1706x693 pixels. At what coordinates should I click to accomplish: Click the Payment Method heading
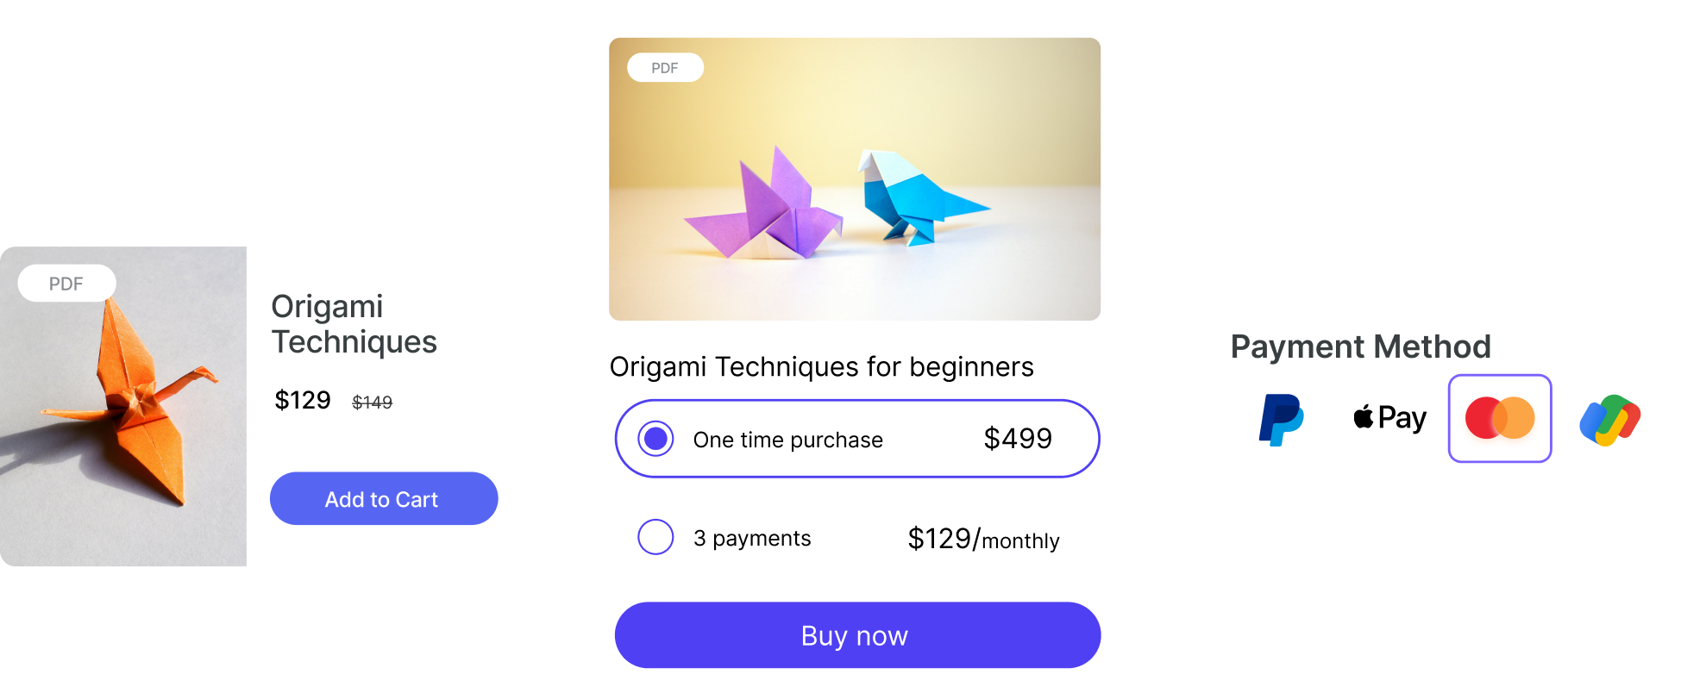coord(1360,346)
